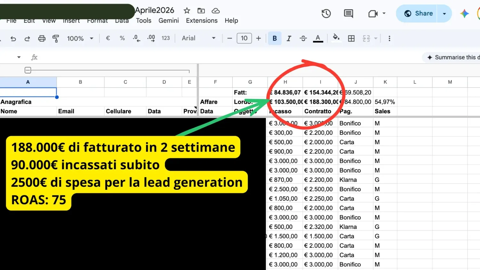480x270 pixels.
Task: Open the Arial font dropdown
Action: point(198,38)
